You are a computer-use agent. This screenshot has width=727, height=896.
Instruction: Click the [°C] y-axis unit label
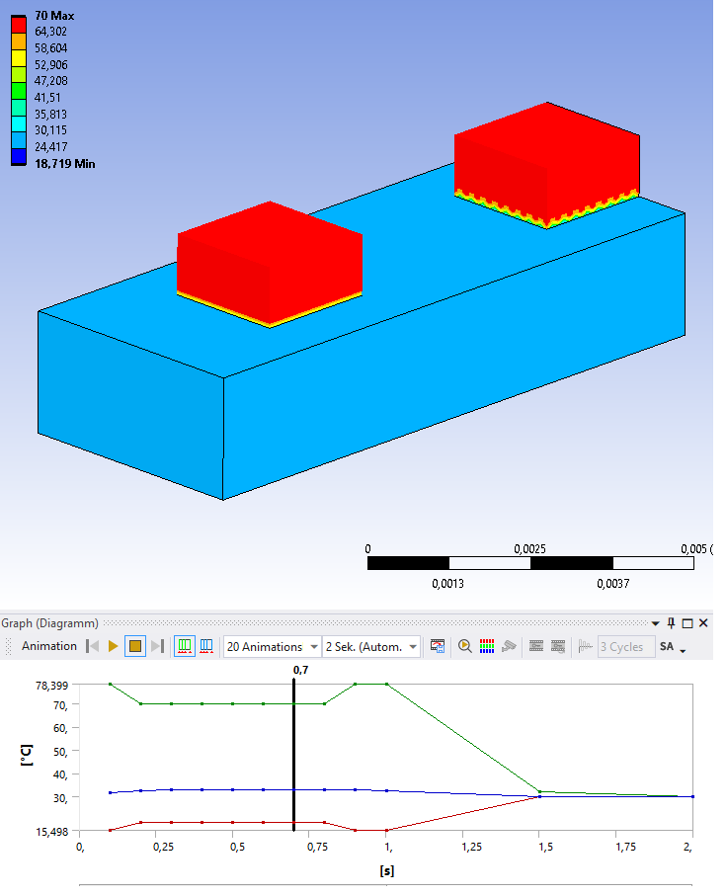[x=27, y=756]
